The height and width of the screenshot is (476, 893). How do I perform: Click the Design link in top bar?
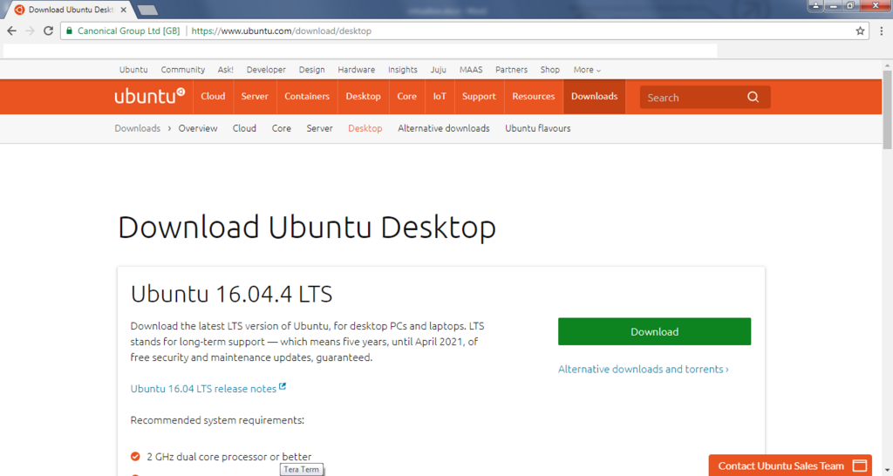pos(311,70)
